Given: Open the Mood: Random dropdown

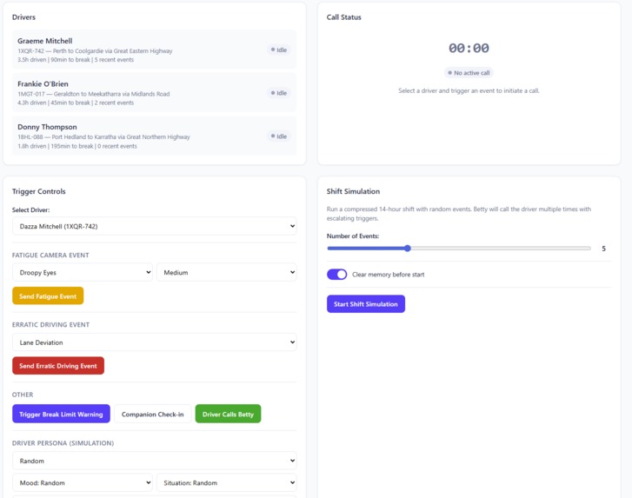Looking at the screenshot, I should (83, 482).
